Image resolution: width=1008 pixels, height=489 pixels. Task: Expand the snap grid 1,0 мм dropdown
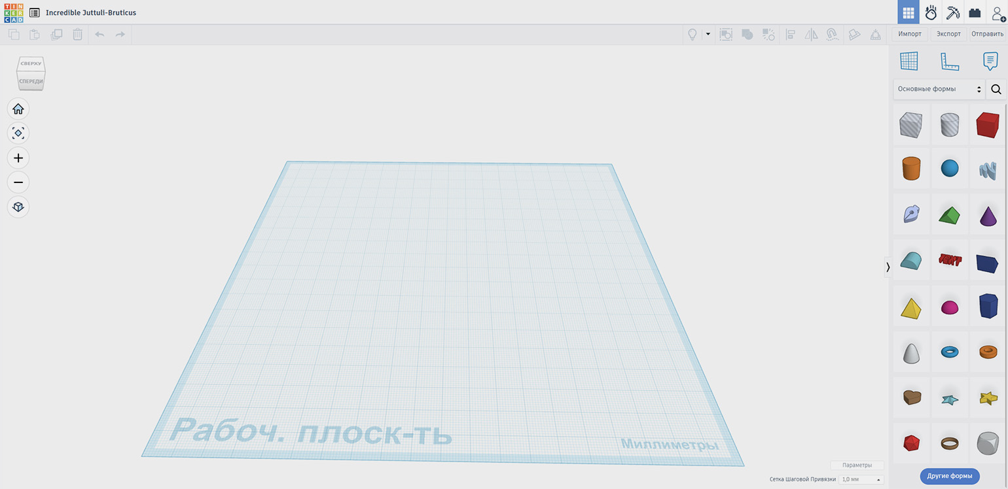click(x=861, y=480)
